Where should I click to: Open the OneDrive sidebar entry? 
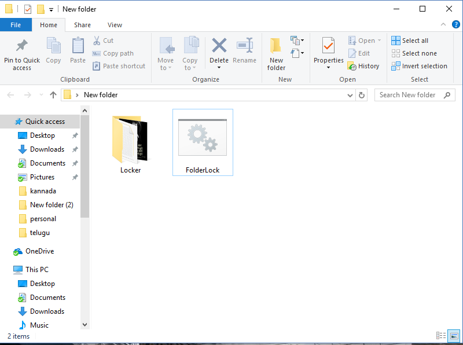point(41,251)
